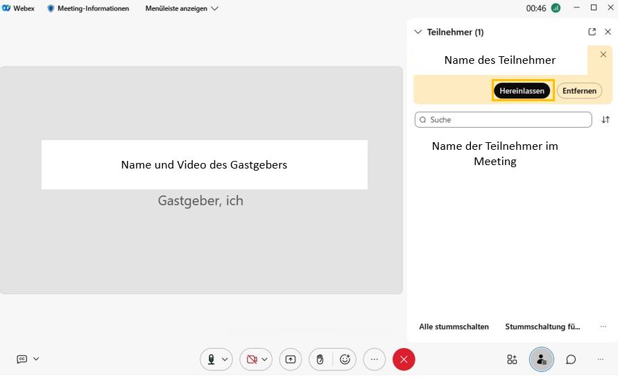Pop out the Teilnehmer panel
The image size is (618, 378).
click(592, 32)
